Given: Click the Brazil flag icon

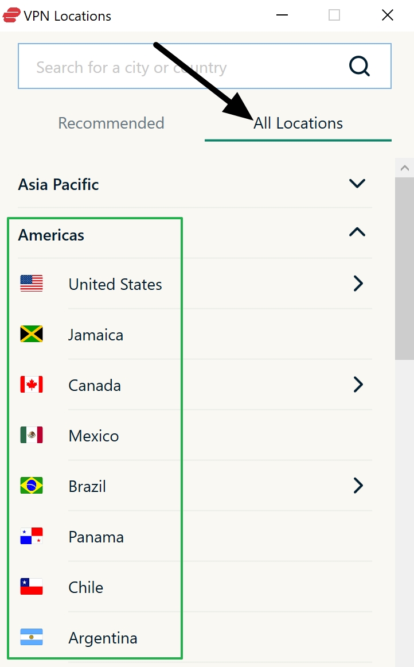Looking at the screenshot, I should click(31, 485).
